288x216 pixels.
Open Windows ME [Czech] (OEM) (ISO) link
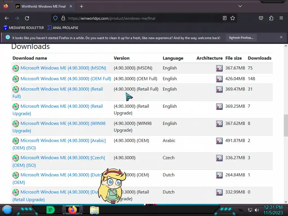pyautogui.click(x=59, y=161)
